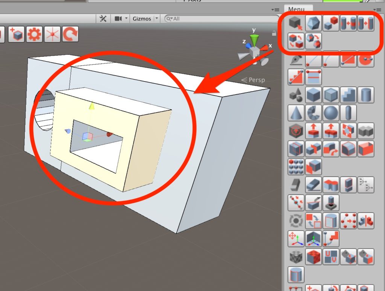The width and height of the screenshot is (385, 291).
Task: Choose the cylinder primitive shape tool
Action: 366,95
